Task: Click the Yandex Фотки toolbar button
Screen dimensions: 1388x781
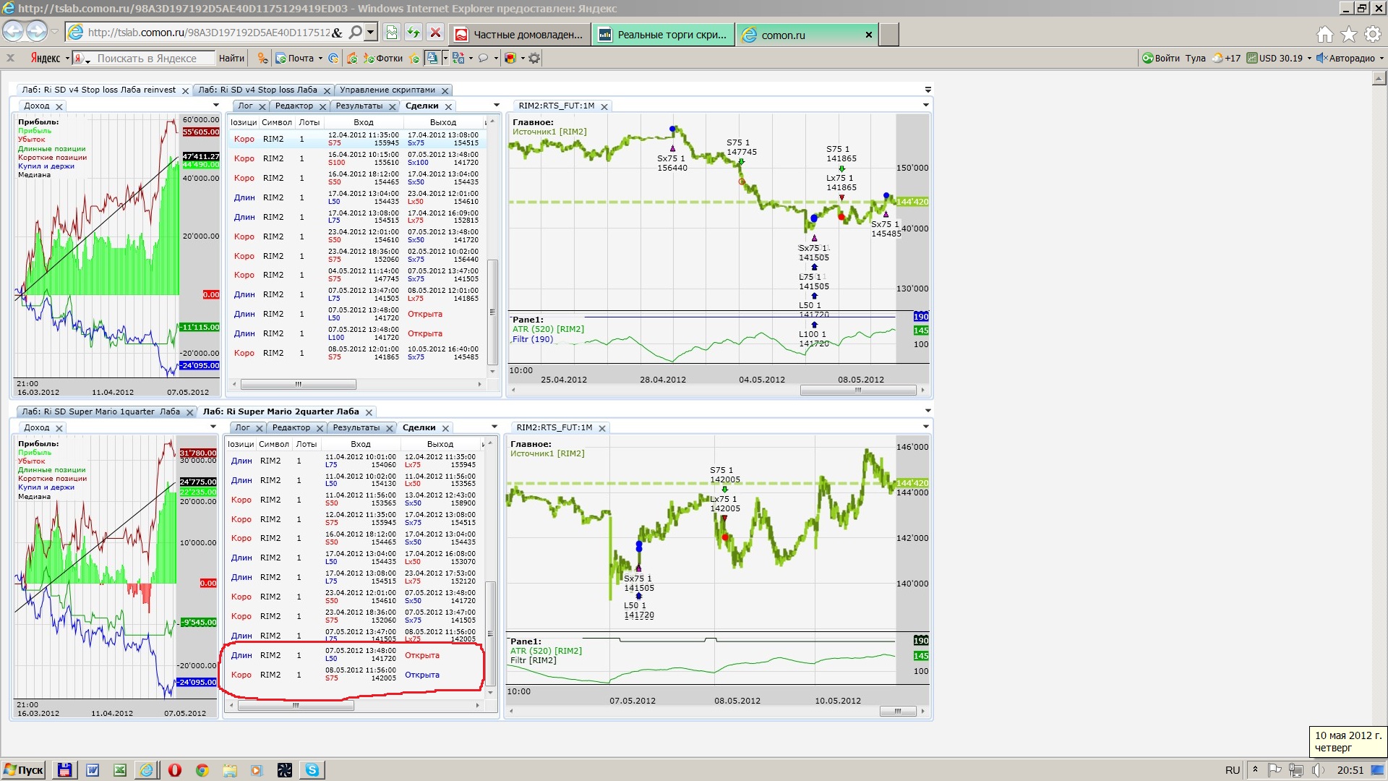Action: coord(383,59)
